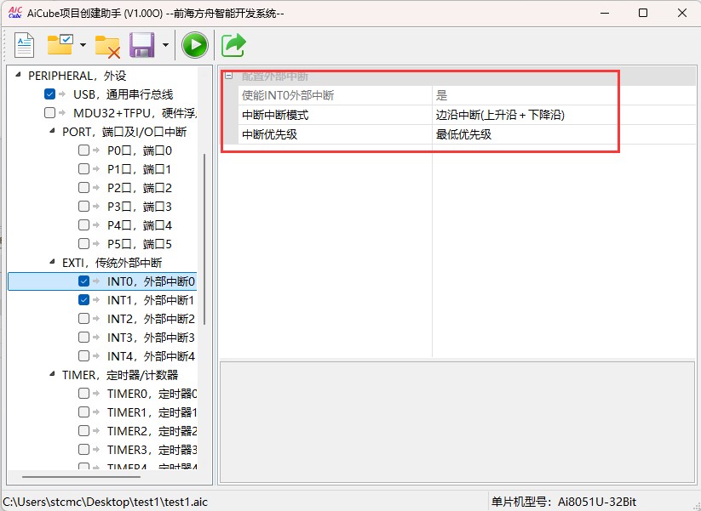Collapse the PERIPHERAL tree node

click(18, 75)
